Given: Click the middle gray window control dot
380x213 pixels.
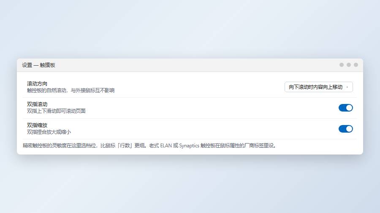Looking at the screenshot, I should (349, 65).
